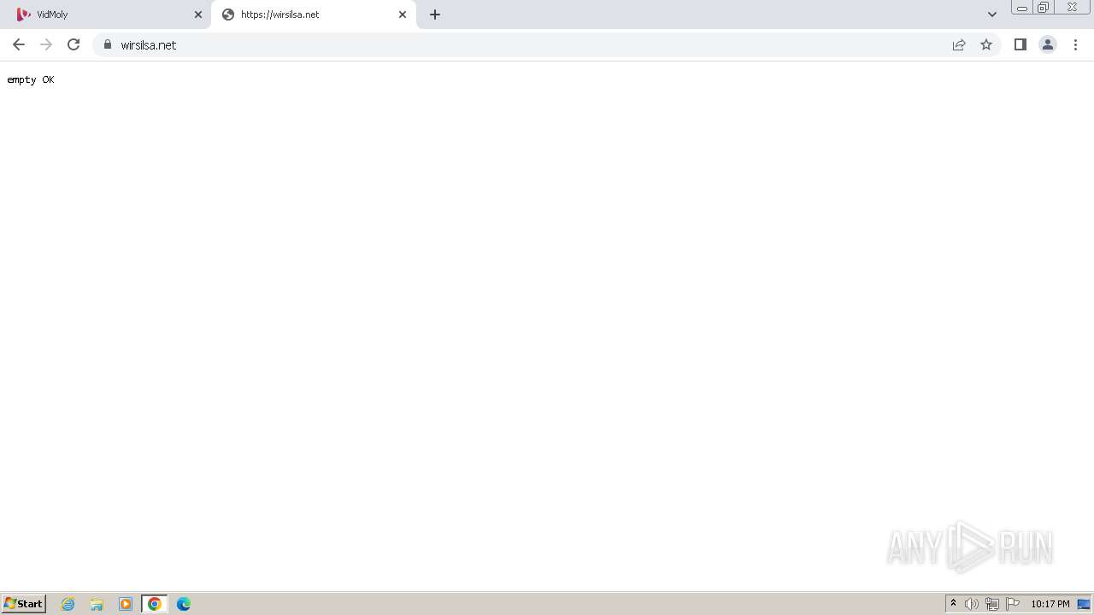Image resolution: width=1094 pixels, height=615 pixels.
Task: Click the Show desktop icon in the tray
Action: 1084,604
